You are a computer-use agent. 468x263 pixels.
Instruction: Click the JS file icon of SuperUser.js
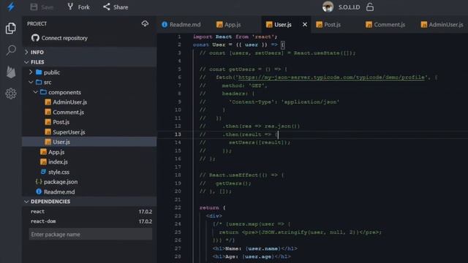pyautogui.click(x=48, y=131)
